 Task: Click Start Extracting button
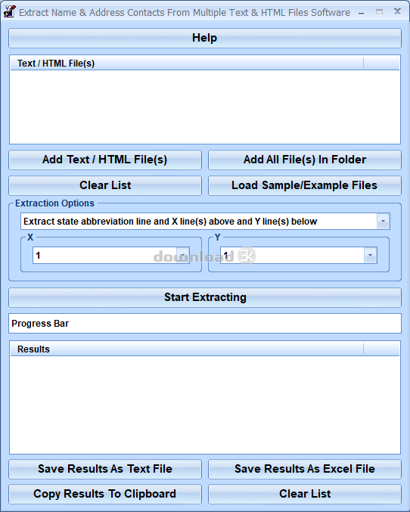pyautogui.click(x=205, y=297)
